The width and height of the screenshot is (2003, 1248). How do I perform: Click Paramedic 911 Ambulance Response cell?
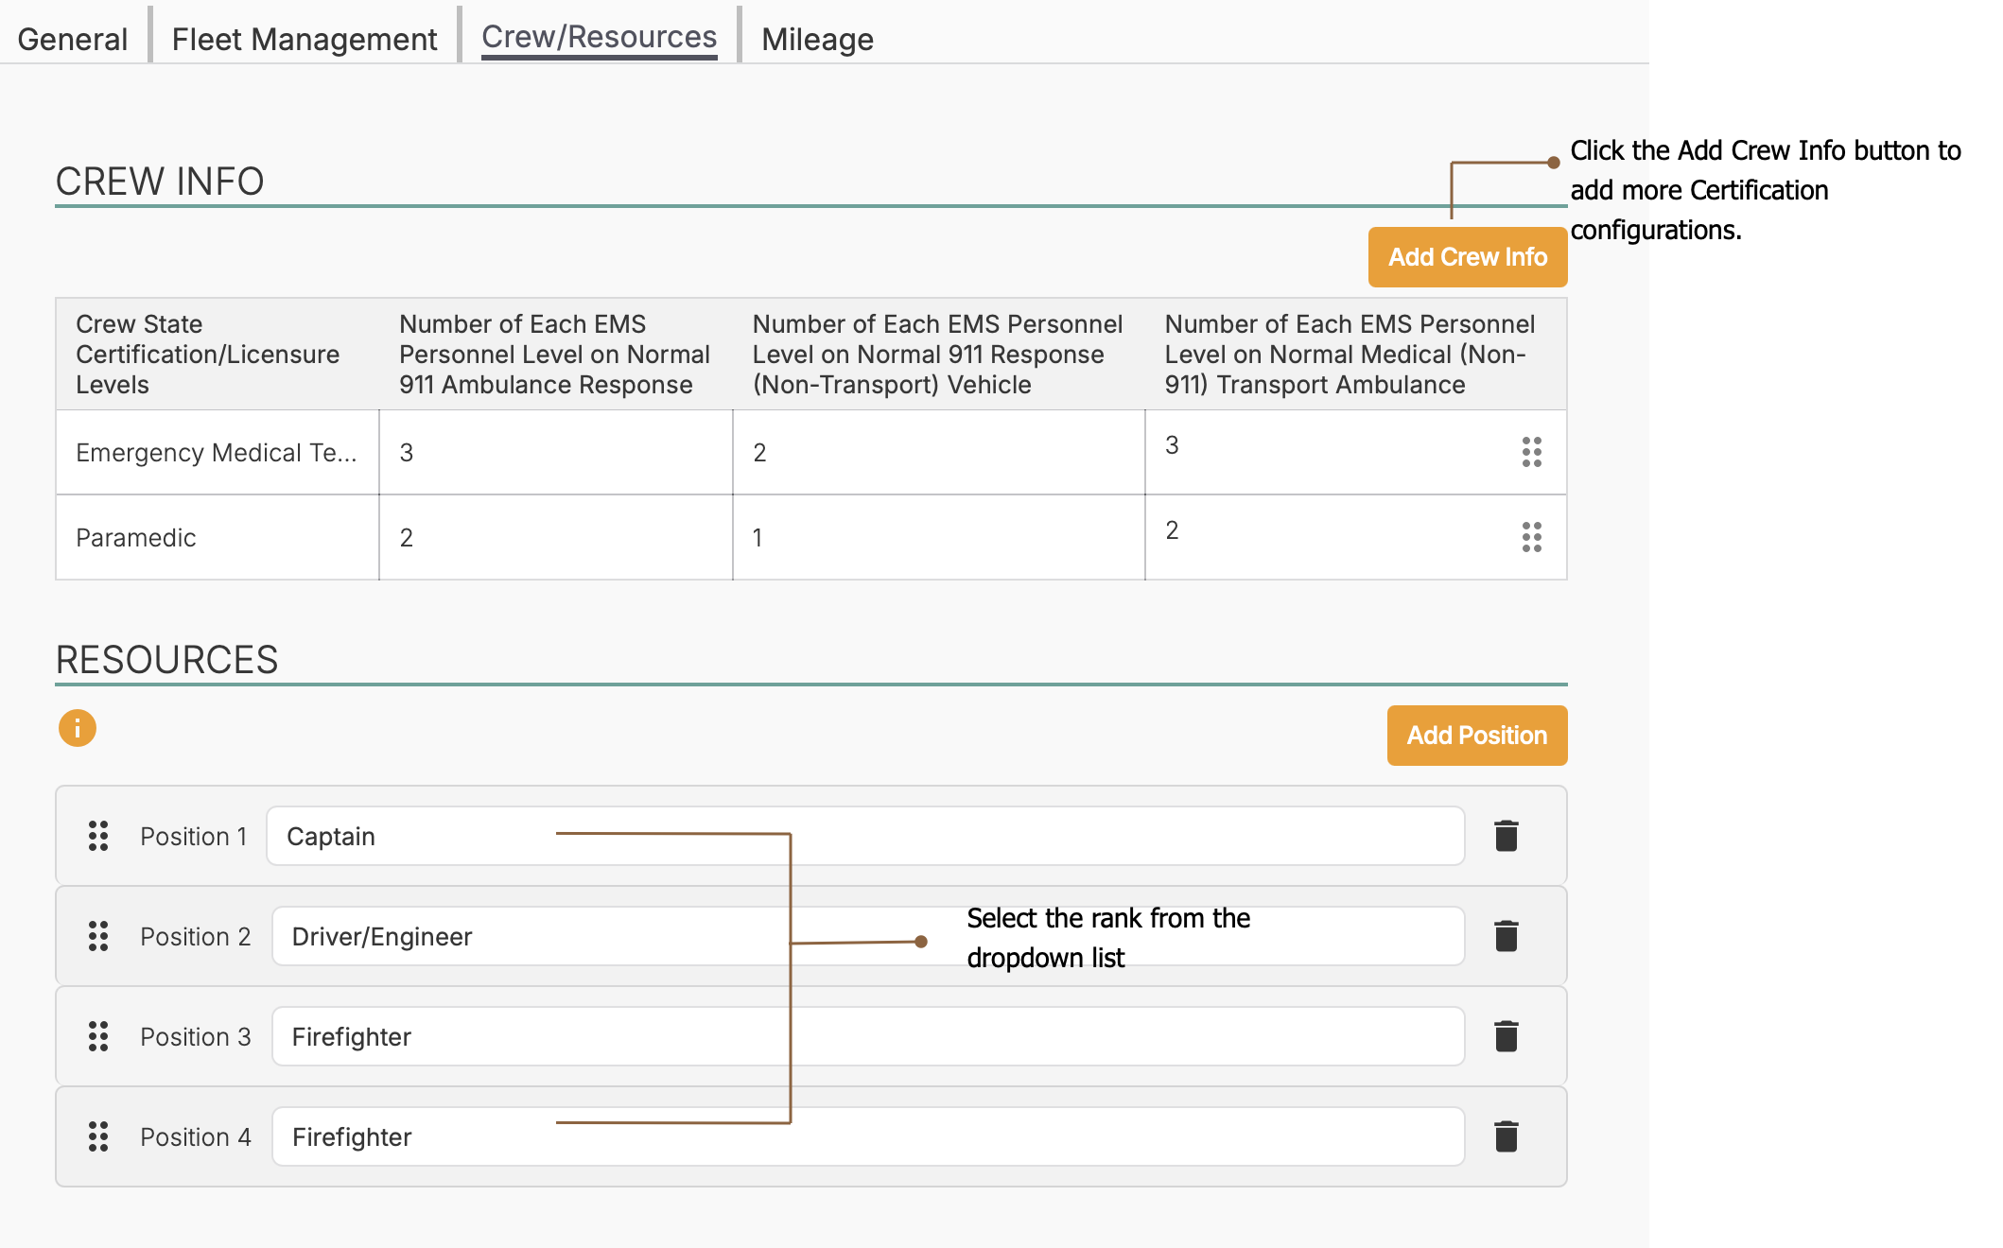(555, 537)
